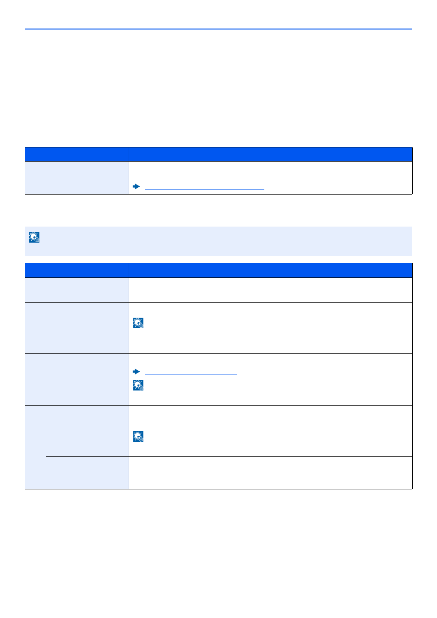Click the note lightbulb icon in the shaded banner
Image resolution: width=437 pixels, height=618 pixels.
pyautogui.click(x=34, y=237)
